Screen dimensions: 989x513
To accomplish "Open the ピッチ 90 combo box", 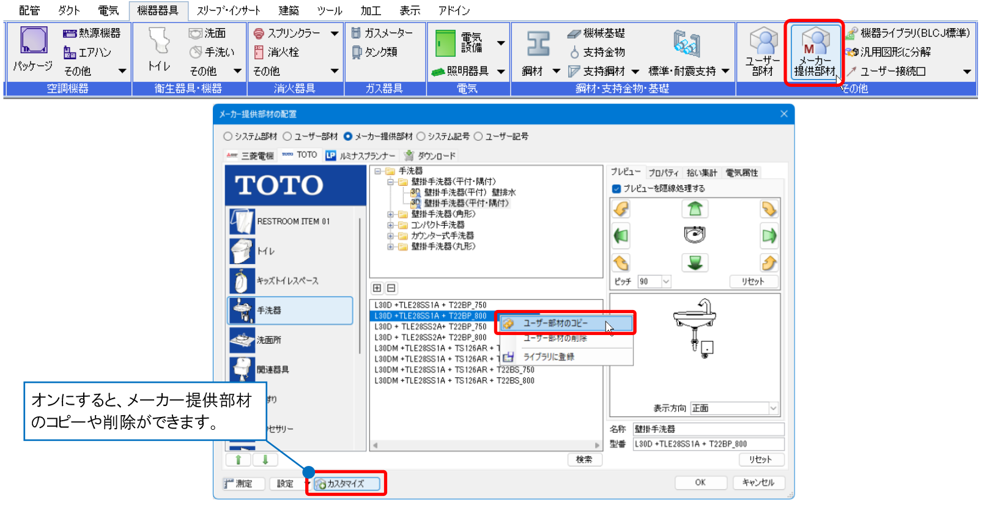I will [x=654, y=281].
